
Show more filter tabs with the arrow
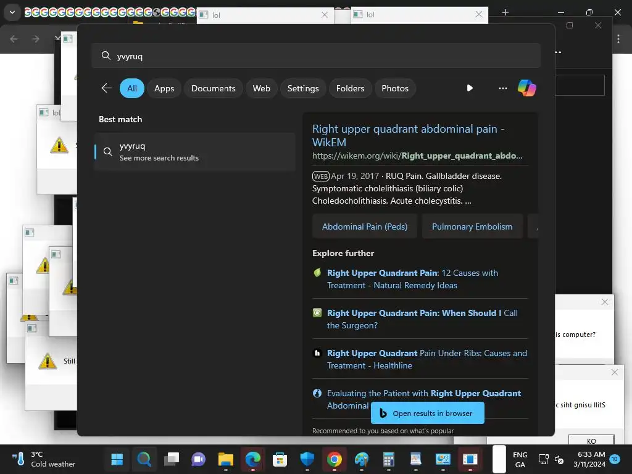(x=470, y=88)
